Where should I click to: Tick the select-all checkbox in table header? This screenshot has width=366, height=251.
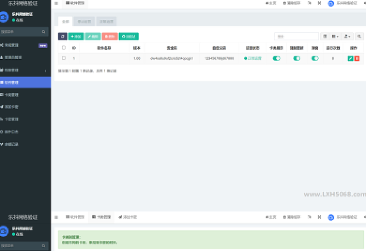point(64,48)
